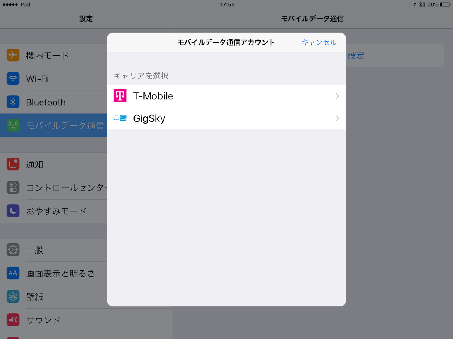Open コントロールセンター in settings sidebar
The image size is (453, 339).
tap(54, 188)
